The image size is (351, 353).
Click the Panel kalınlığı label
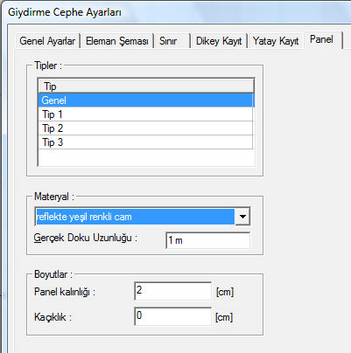[65, 292]
